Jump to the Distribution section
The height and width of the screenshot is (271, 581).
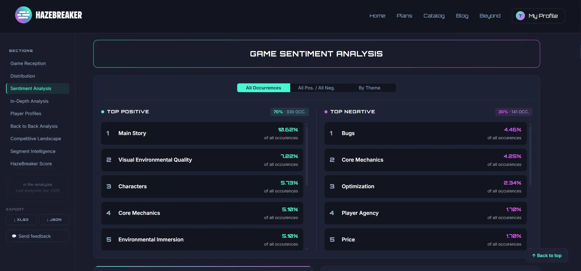(38, 76)
